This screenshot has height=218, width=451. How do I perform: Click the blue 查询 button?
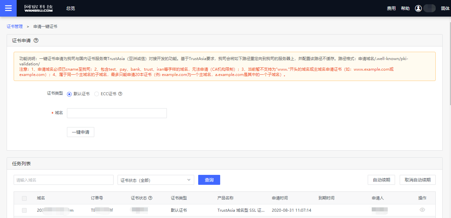209,180
